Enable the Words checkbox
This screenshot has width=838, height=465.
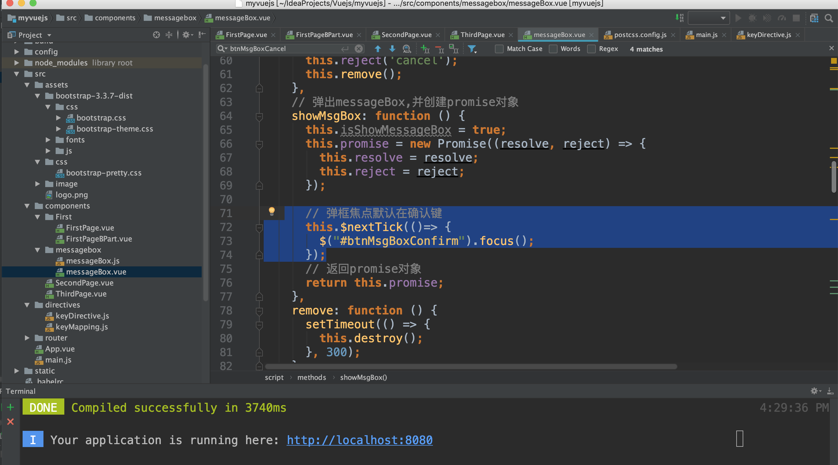pyautogui.click(x=553, y=49)
